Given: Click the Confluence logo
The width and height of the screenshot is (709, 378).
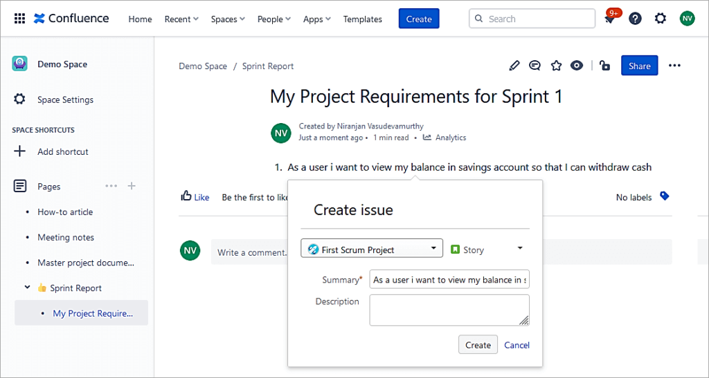Looking at the screenshot, I should point(71,19).
